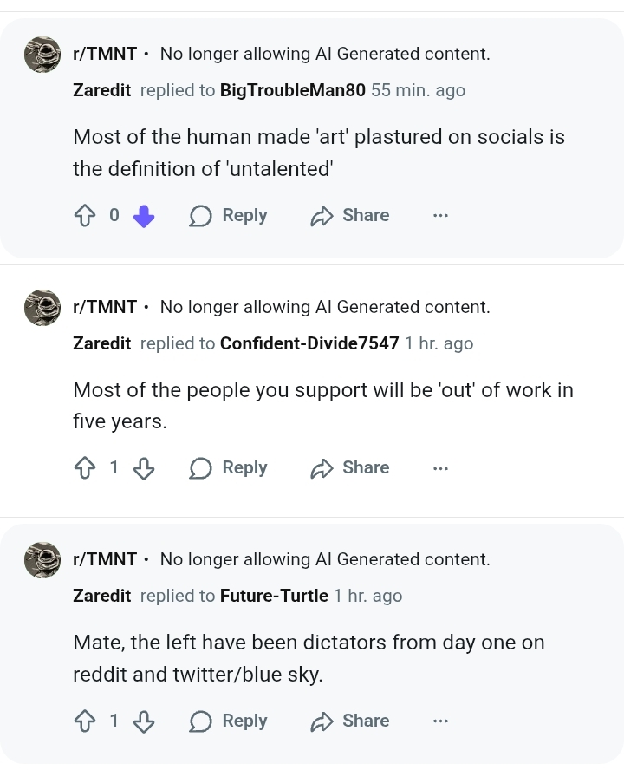Open the r/TMNT link in the first comment
The height and width of the screenshot is (770, 624).
(x=105, y=54)
